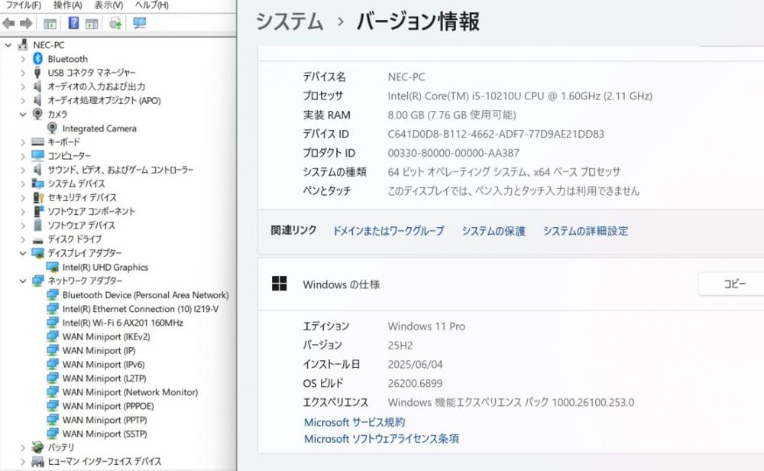
Task: Select the Intel(R) Wi-Fi 6 AX201 adapter icon
Action: click(52, 323)
